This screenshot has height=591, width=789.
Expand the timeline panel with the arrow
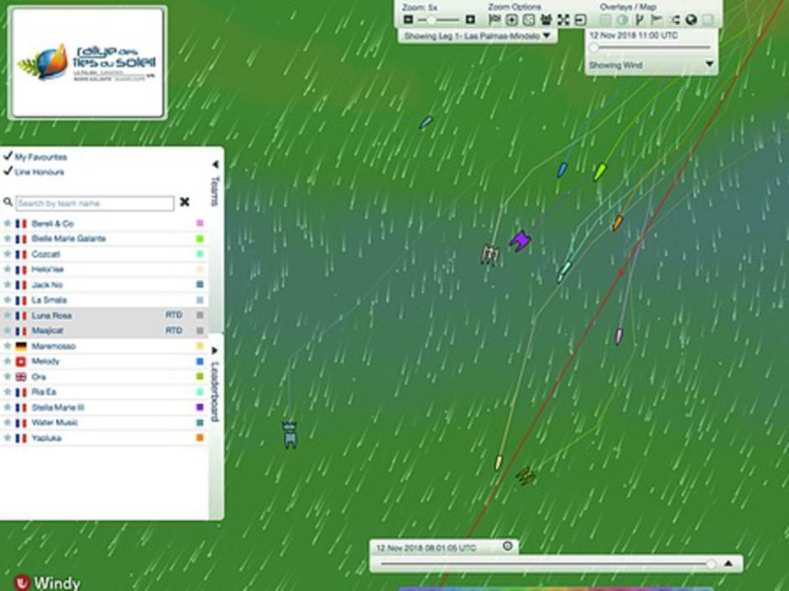pos(729,564)
